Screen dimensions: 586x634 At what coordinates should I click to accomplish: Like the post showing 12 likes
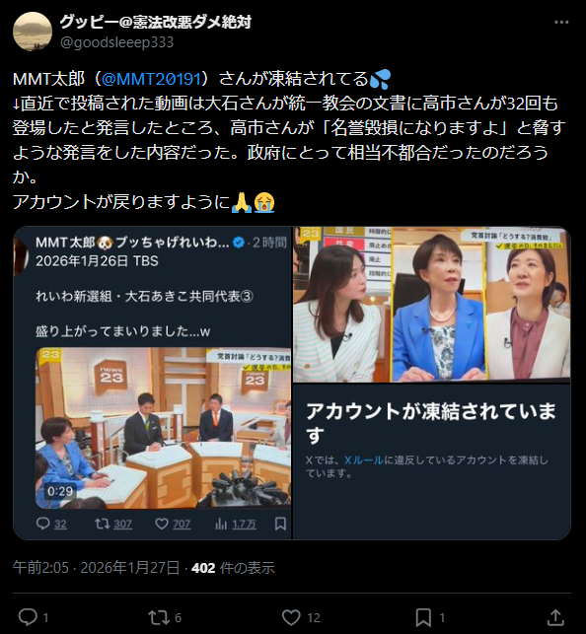coord(291,617)
